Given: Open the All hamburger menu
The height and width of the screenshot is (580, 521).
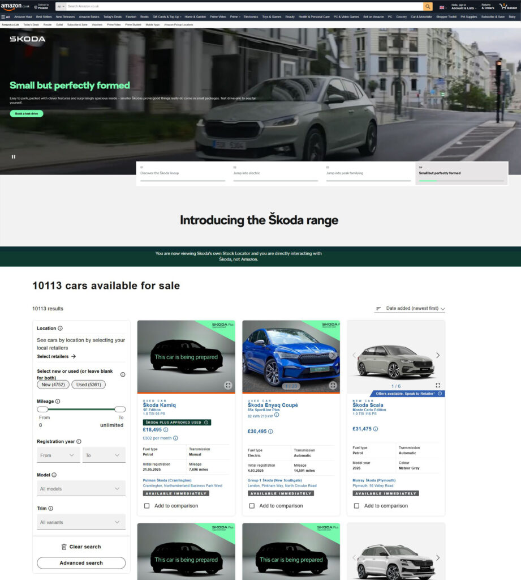Looking at the screenshot, I should point(6,16).
